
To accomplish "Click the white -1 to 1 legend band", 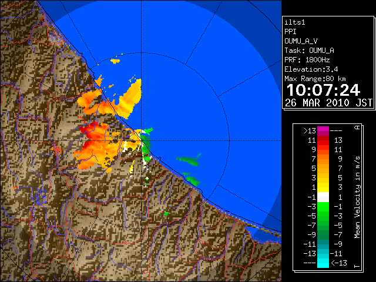I will [x=323, y=197].
